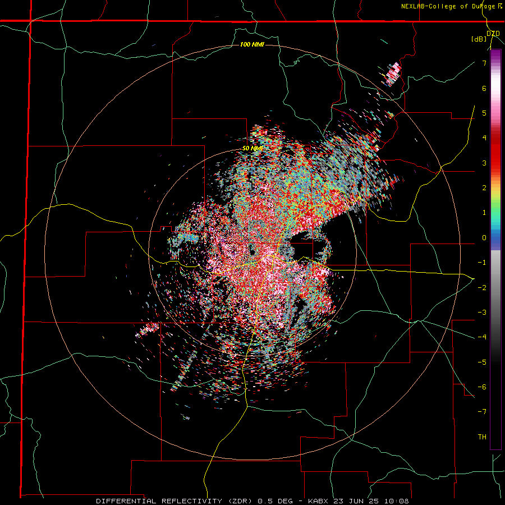Click the DZD legend title

(x=493, y=34)
